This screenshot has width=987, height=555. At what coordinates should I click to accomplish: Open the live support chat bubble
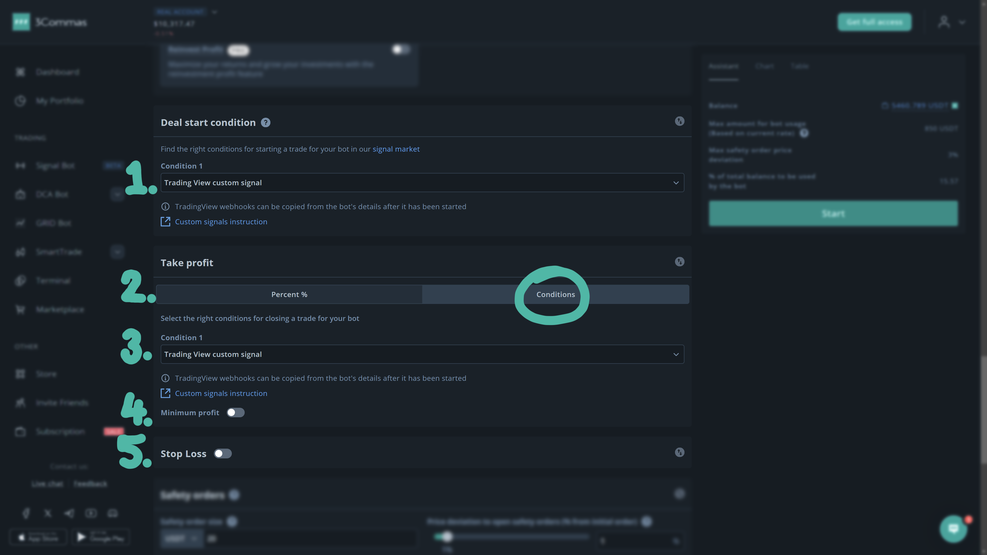click(x=953, y=528)
